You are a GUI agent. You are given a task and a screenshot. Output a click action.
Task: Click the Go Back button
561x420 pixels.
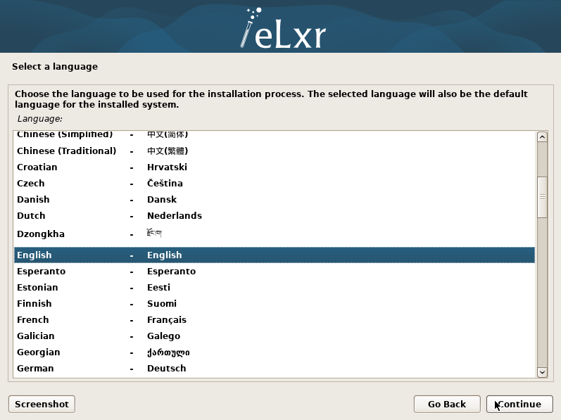(447, 404)
